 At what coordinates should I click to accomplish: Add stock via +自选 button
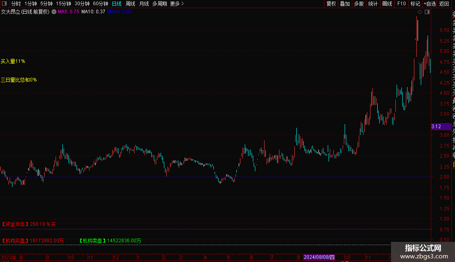pos(430,4)
